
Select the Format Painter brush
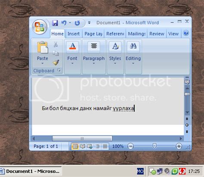[56, 62]
